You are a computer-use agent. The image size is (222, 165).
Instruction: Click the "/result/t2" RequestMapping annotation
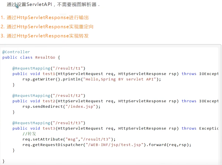point(49,96)
